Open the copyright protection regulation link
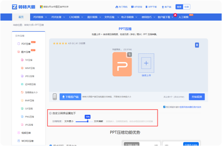The height and width of the screenshot is (146, 222). tap(190, 107)
